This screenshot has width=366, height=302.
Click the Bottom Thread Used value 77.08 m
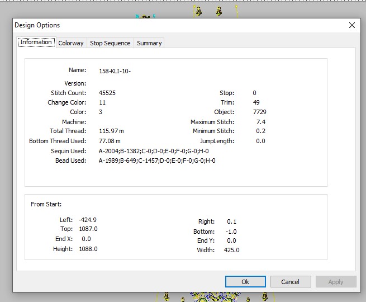(110, 141)
